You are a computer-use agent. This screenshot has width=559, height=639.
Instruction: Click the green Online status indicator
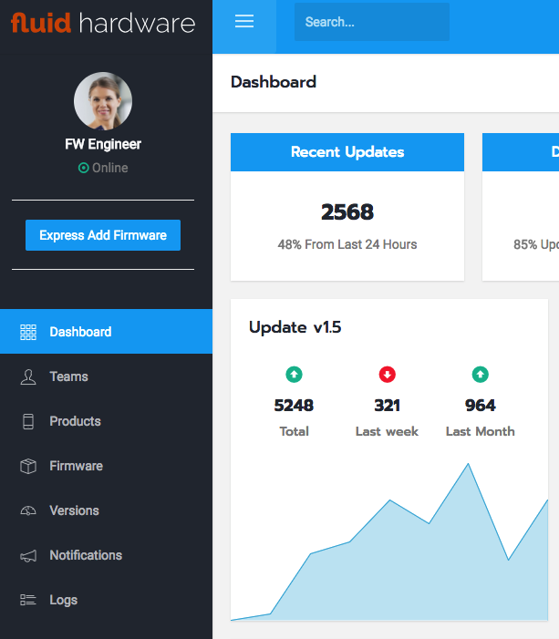(84, 168)
